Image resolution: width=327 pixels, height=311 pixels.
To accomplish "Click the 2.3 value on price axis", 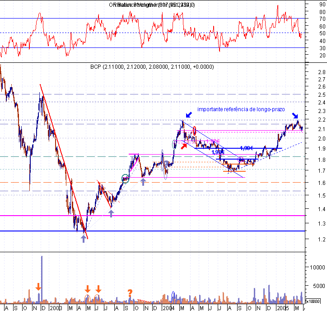I will click(x=322, y=111).
